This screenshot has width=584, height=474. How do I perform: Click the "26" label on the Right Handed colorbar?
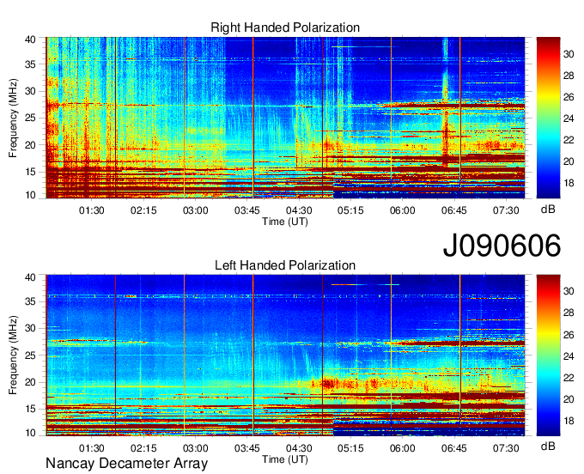(569, 98)
